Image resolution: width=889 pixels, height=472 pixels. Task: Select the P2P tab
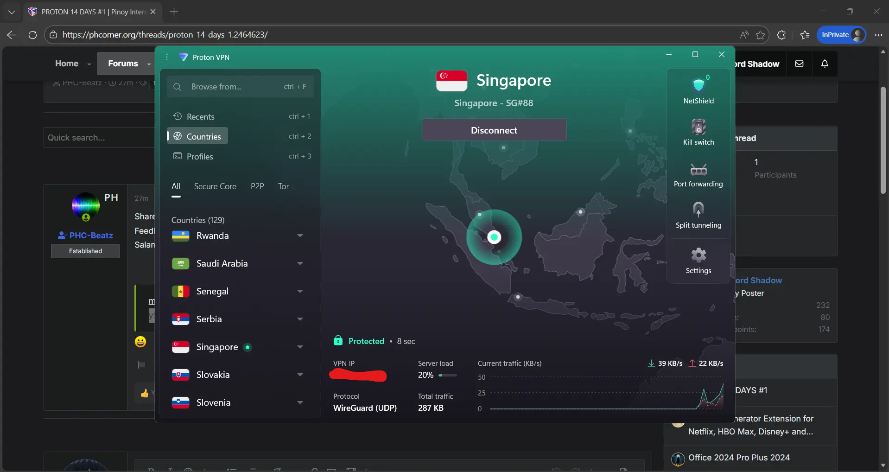pos(257,186)
